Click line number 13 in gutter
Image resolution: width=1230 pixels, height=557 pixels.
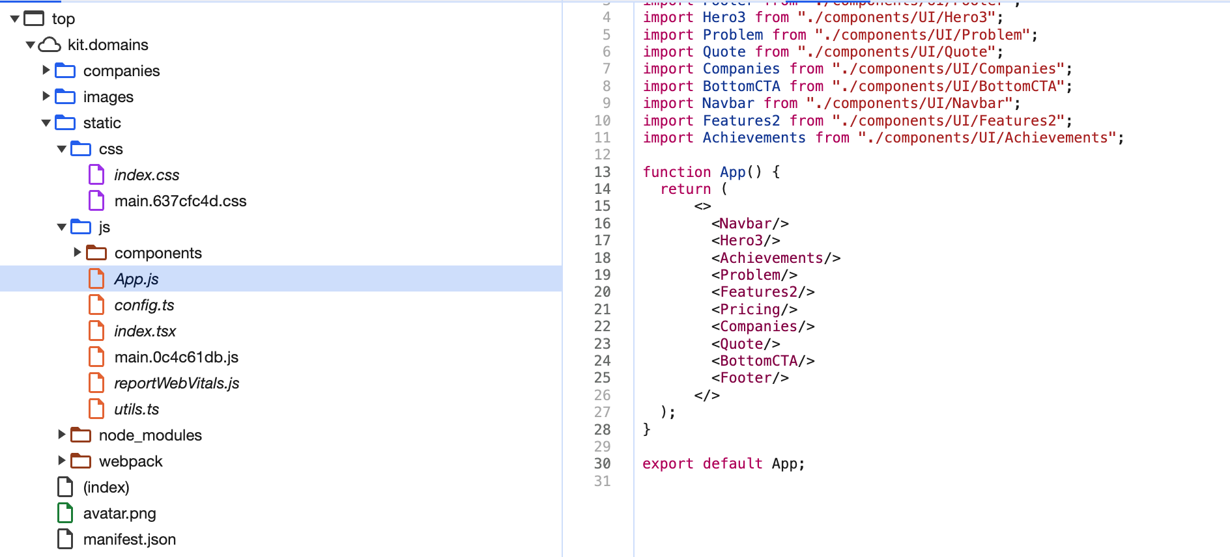602,172
